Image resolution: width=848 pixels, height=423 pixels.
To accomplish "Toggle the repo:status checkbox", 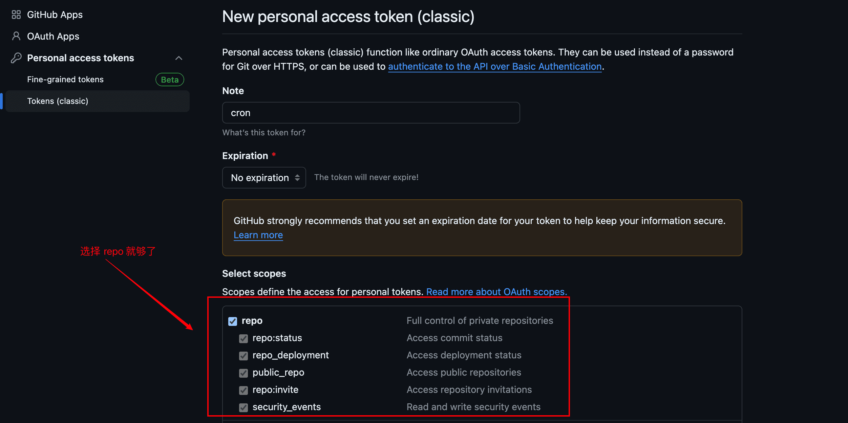I will pyautogui.click(x=243, y=338).
